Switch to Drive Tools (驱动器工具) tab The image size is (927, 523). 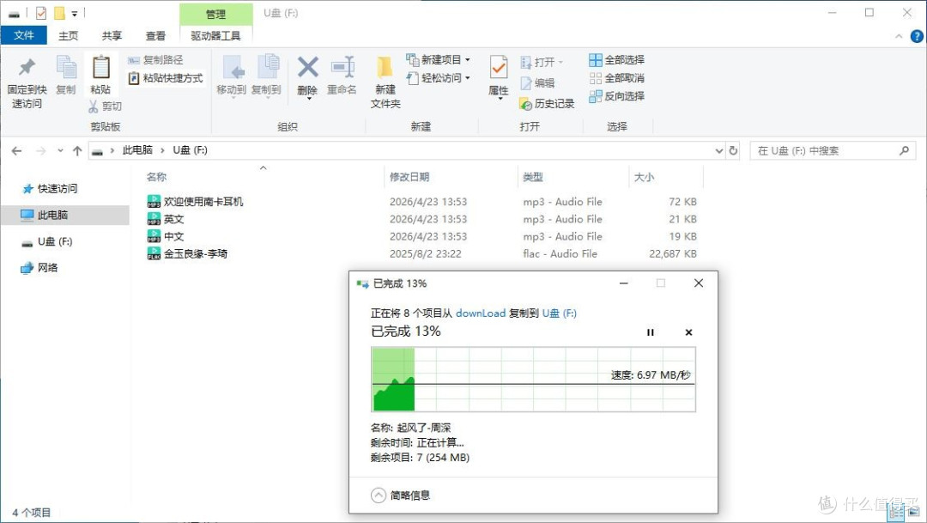point(215,35)
